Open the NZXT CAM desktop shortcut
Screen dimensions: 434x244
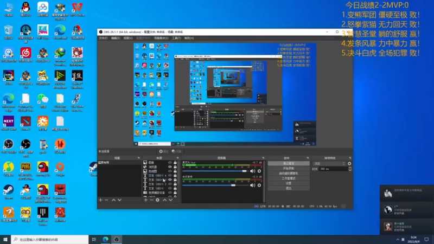click(x=9, y=124)
